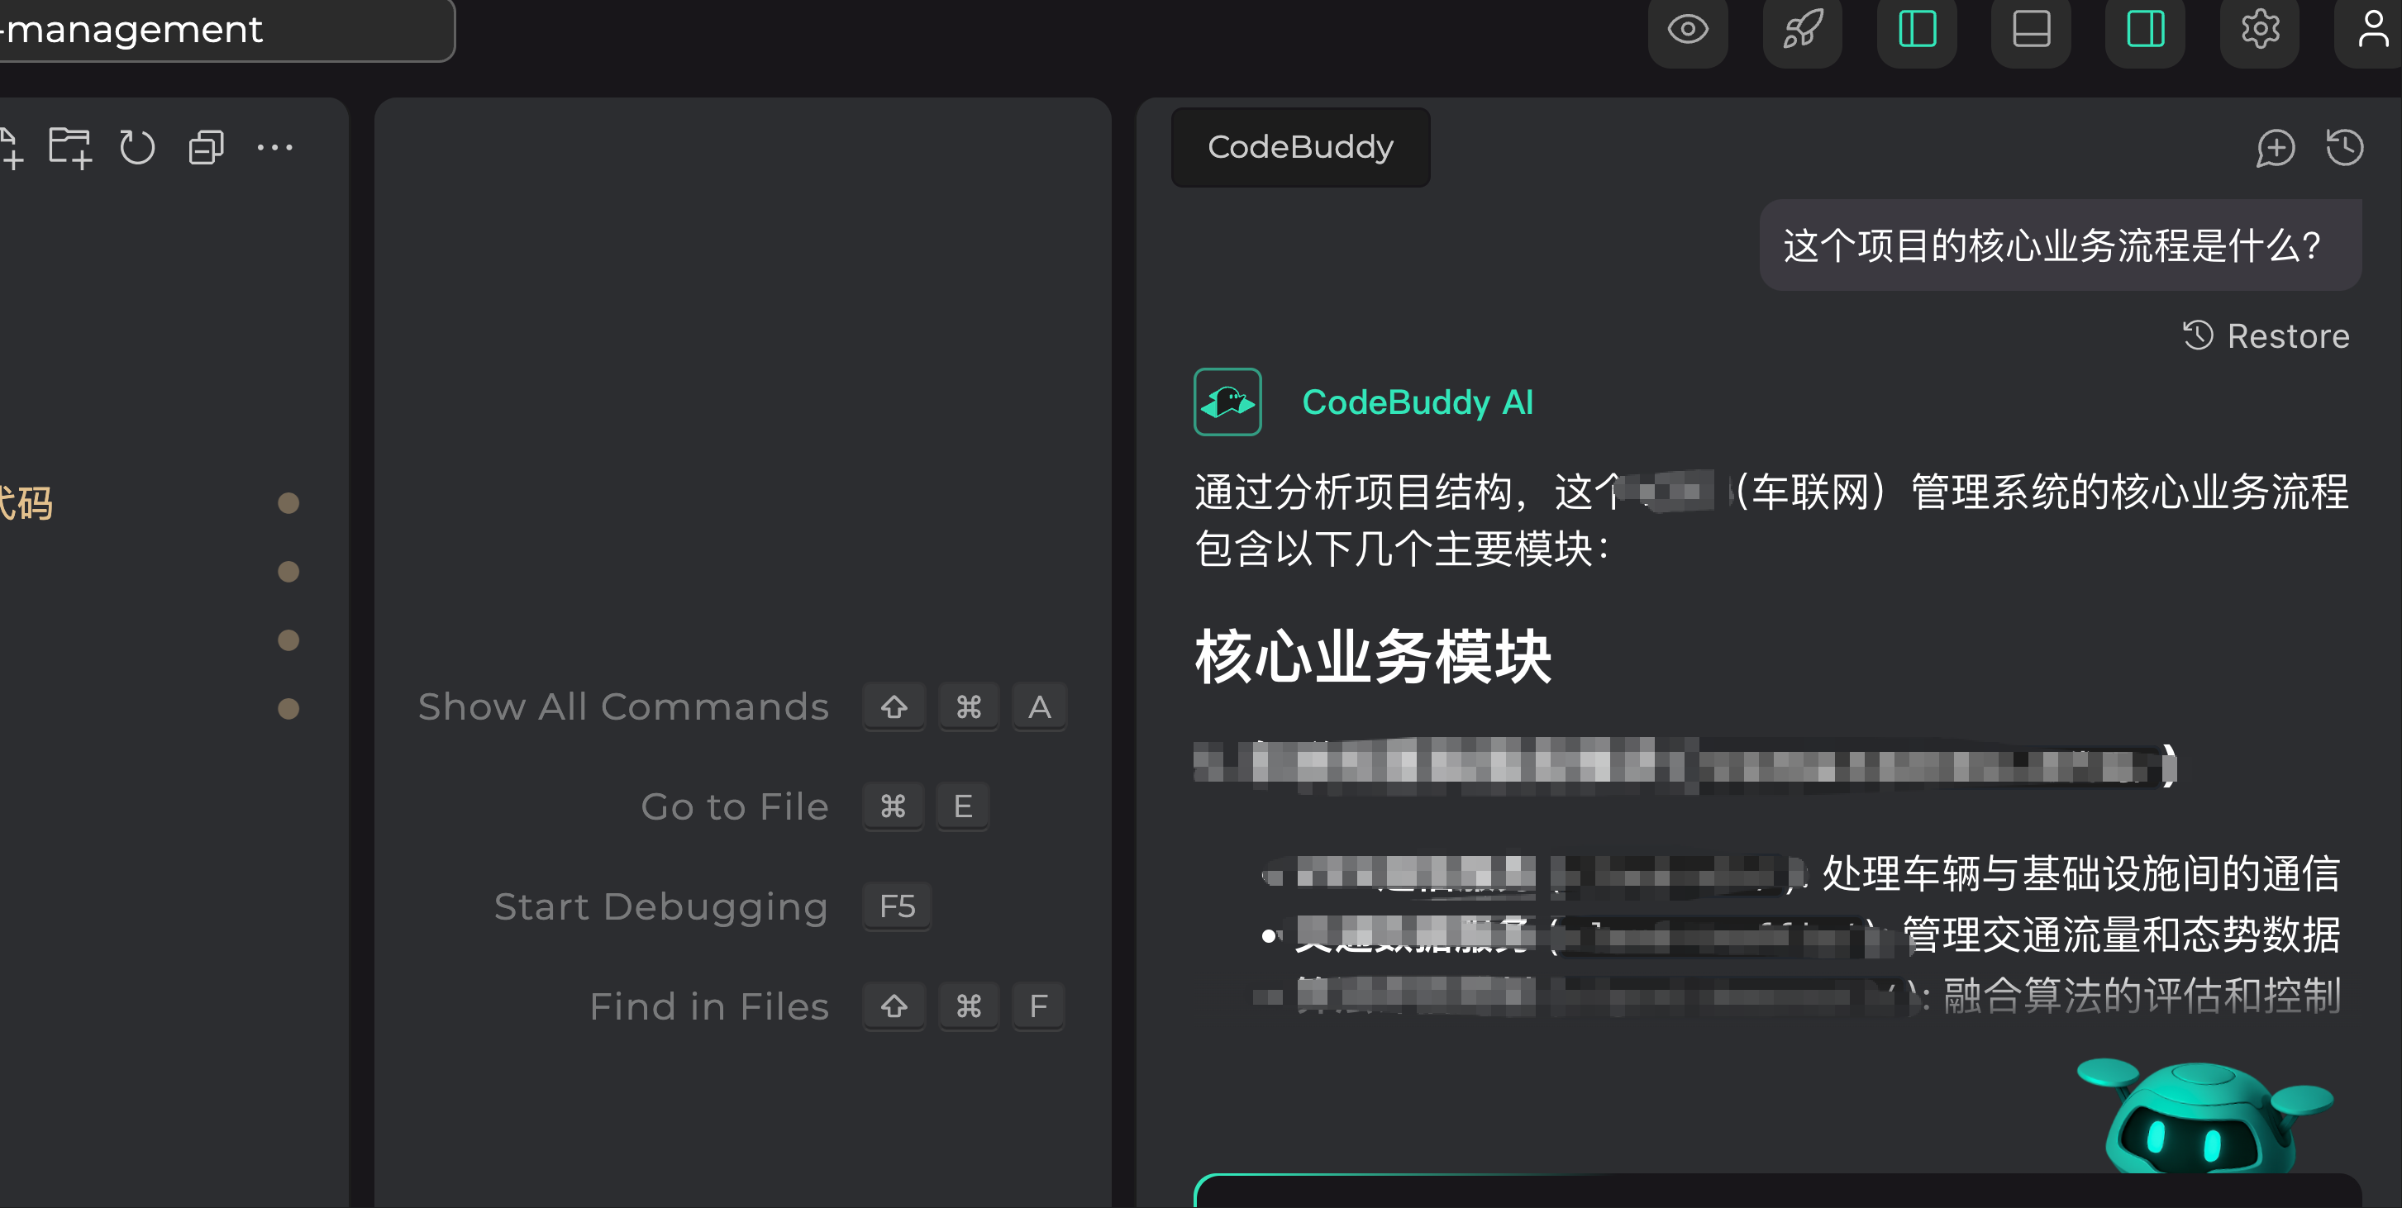Viewport: 2402px width, 1208px height.
Task: Click the Restore link
Action: click(x=2266, y=335)
